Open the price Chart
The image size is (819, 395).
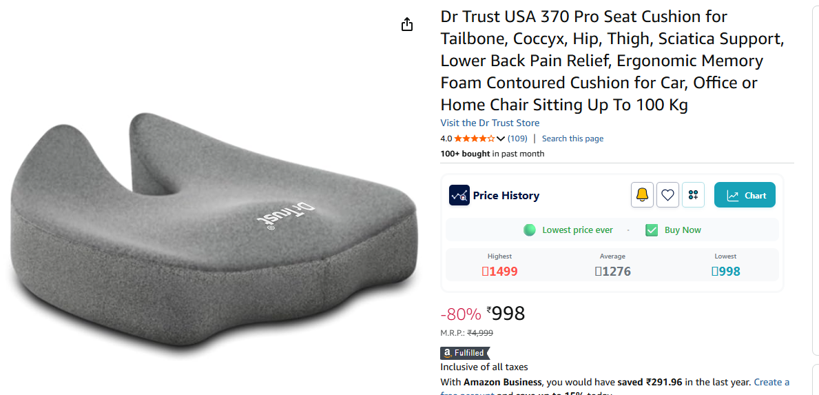745,195
